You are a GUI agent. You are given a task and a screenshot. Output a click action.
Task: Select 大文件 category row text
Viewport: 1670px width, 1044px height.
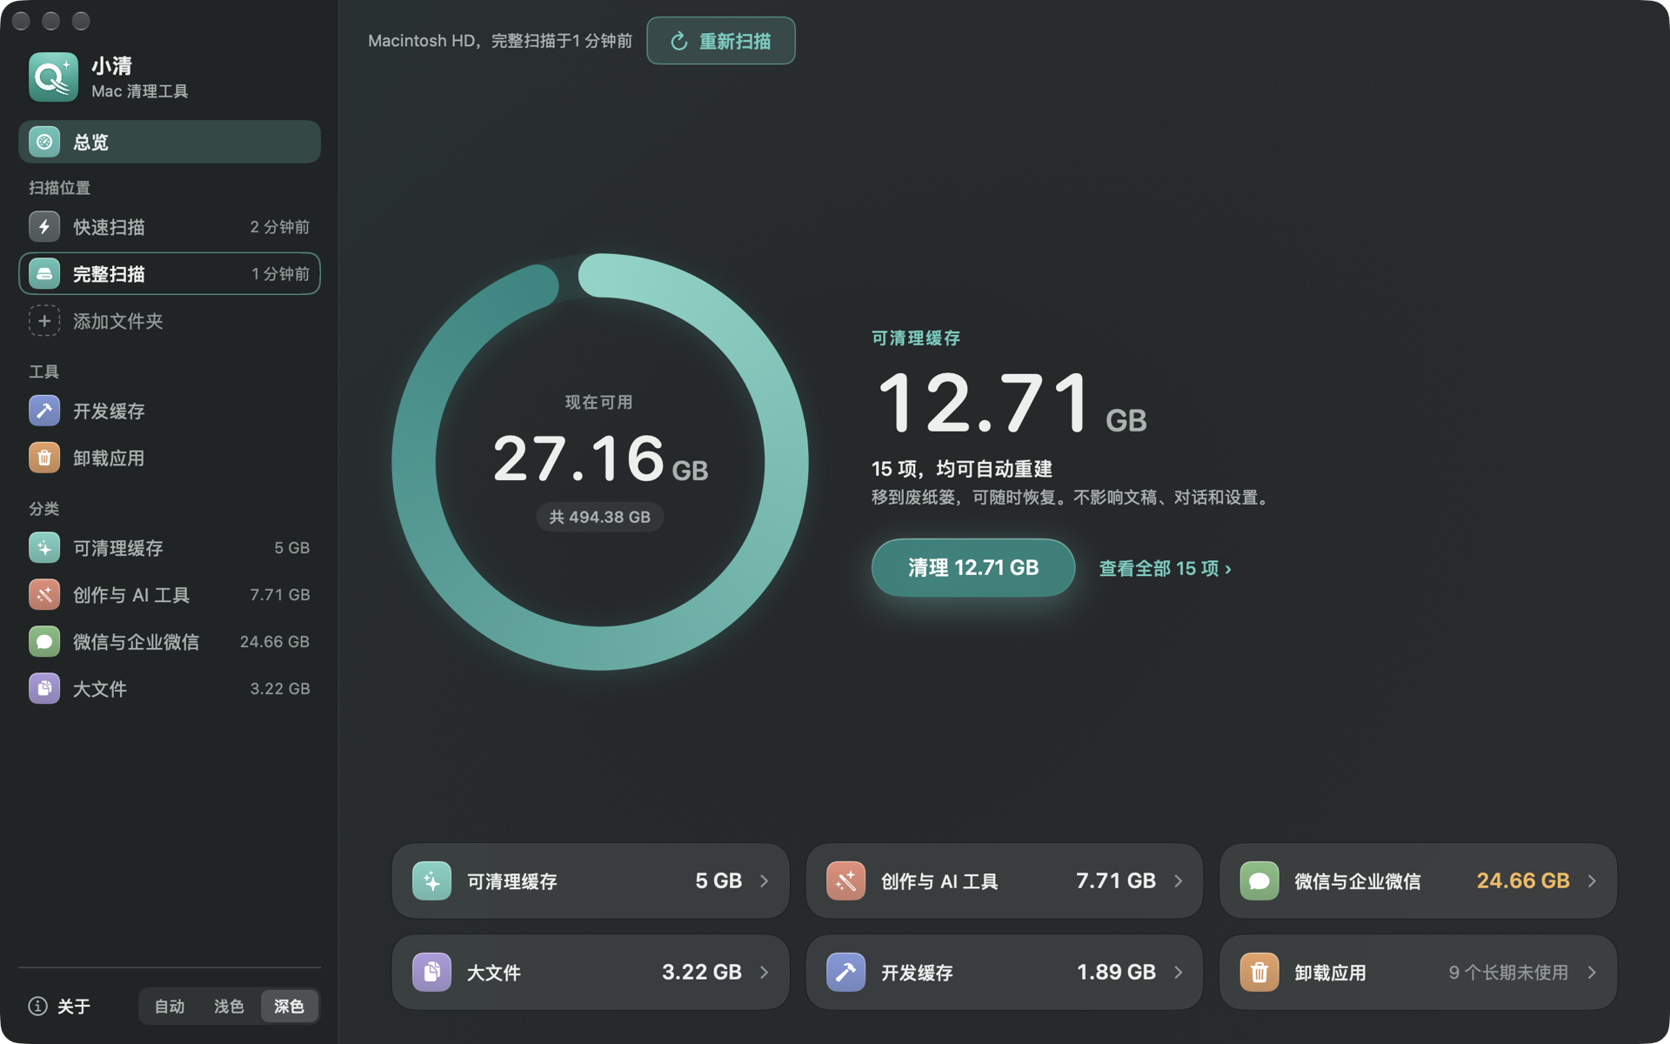pyautogui.click(x=100, y=689)
